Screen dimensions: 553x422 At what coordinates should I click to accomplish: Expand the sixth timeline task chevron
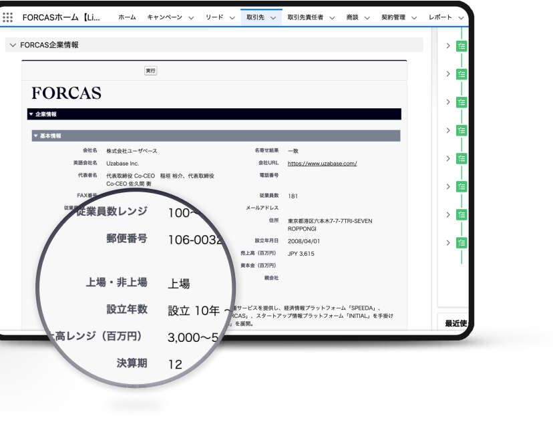click(x=448, y=186)
